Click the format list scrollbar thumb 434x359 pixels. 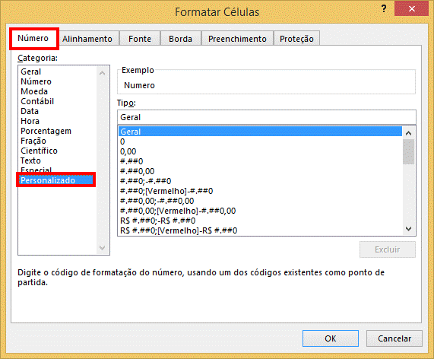tap(408, 152)
